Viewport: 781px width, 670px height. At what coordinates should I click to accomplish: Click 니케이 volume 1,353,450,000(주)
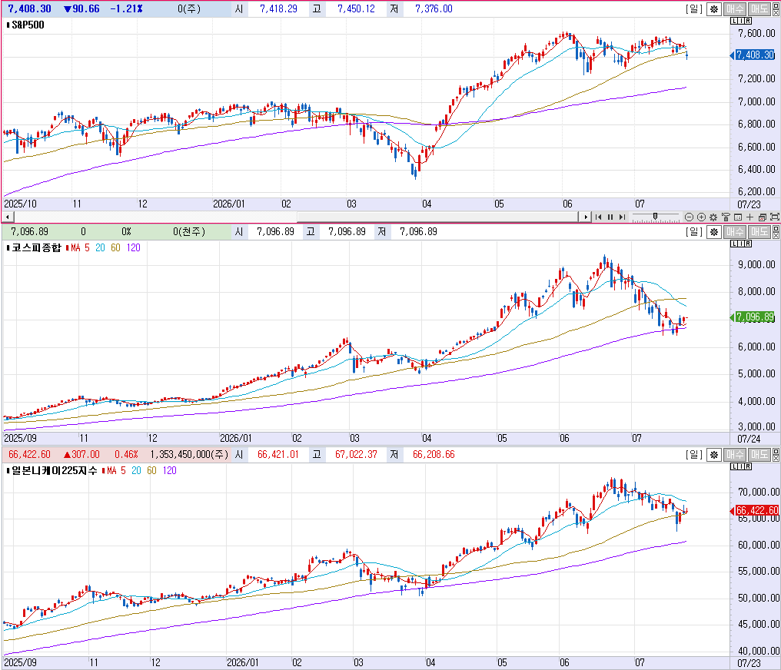click(189, 455)
